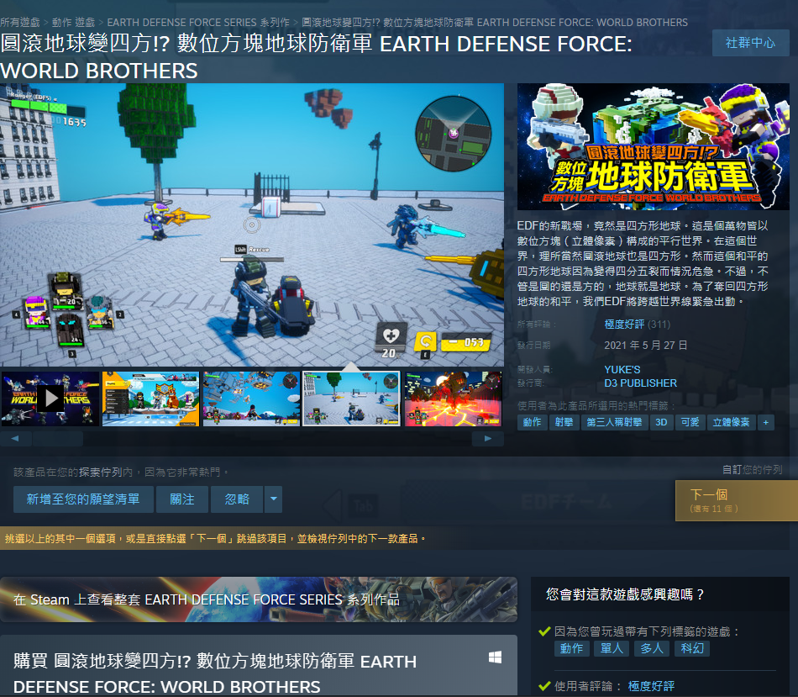Select the 第三人稱射擊 tag
798x697 pixels.
click(x=615, y=422)
